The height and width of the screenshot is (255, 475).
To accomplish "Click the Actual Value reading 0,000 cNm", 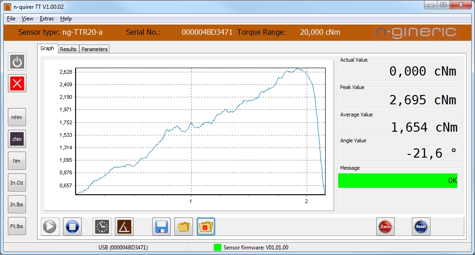I will click(423, 71).
